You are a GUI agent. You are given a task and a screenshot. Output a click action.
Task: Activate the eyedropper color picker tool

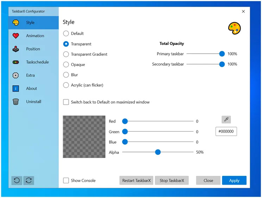click(226, 119)
